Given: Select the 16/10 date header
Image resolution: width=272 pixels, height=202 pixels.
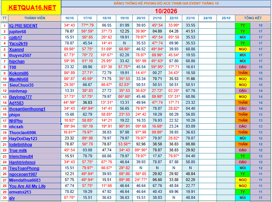Looking at the screenshot, I should 69,18.
